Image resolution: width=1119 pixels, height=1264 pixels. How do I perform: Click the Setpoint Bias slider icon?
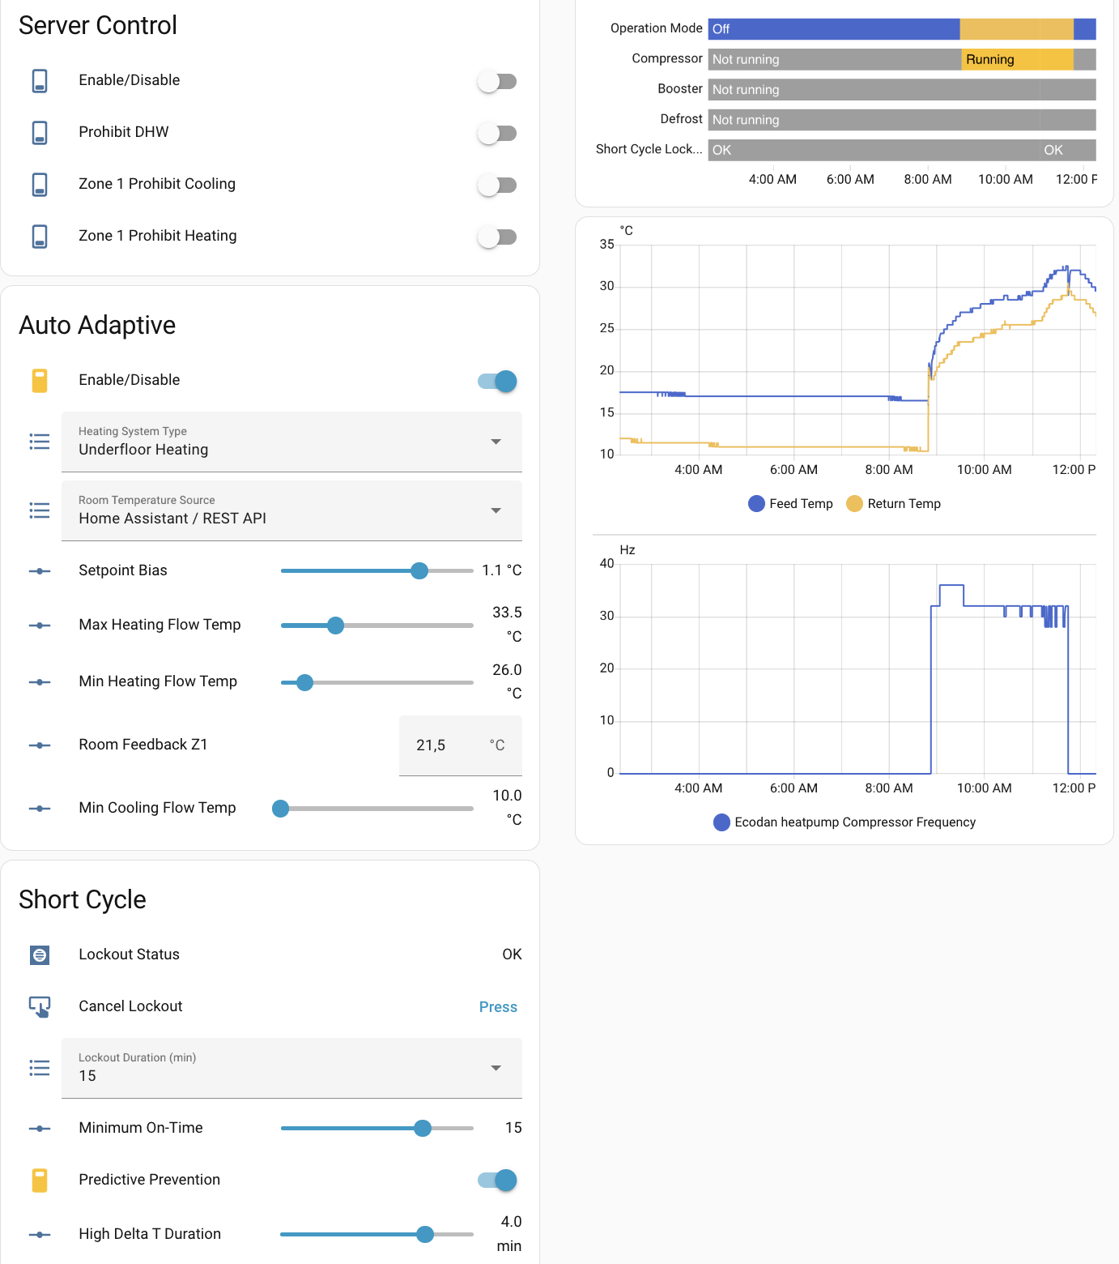(x=40, y=571)
